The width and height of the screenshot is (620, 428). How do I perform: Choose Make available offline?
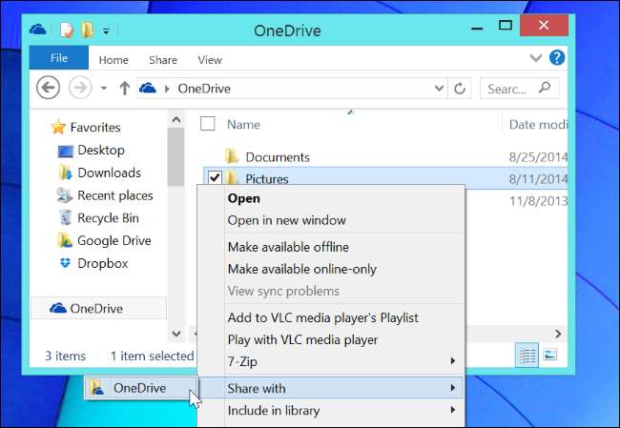tap(289, 248)
